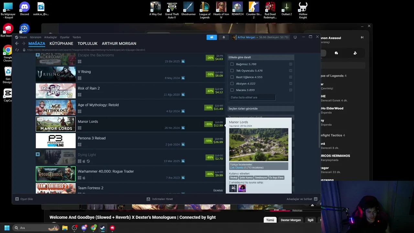The image size is (414, 233).
Task: Open Hollow Knight desktop shortcut
Action: click(x=303, y=10)
